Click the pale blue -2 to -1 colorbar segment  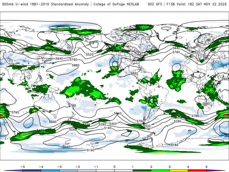click(87, 171)
